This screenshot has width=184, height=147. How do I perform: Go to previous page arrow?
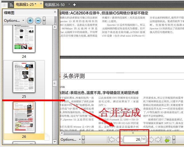[x=119, y=140]
